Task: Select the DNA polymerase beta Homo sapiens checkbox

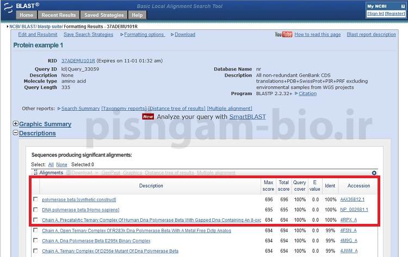Action: (x=35, y=210)
